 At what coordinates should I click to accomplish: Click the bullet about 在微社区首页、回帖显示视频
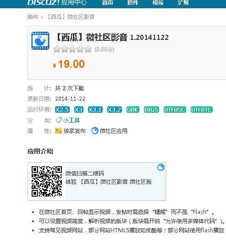127,212
